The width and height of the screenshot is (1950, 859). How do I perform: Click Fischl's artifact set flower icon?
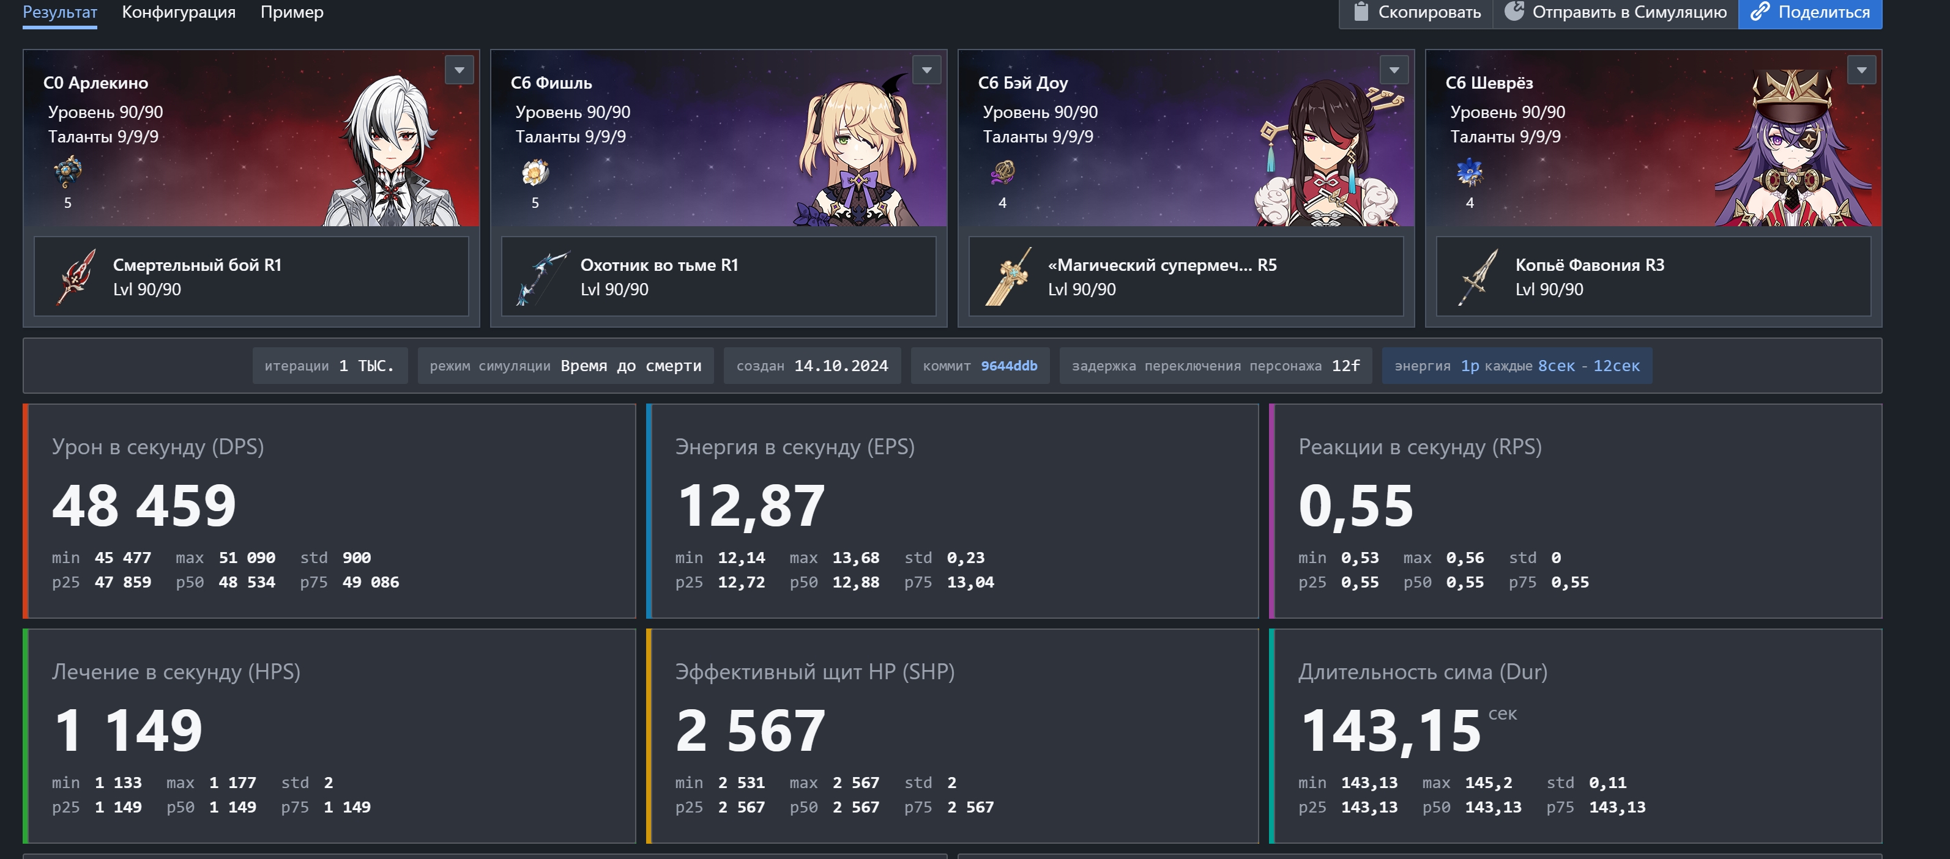(x=535, y=172)
